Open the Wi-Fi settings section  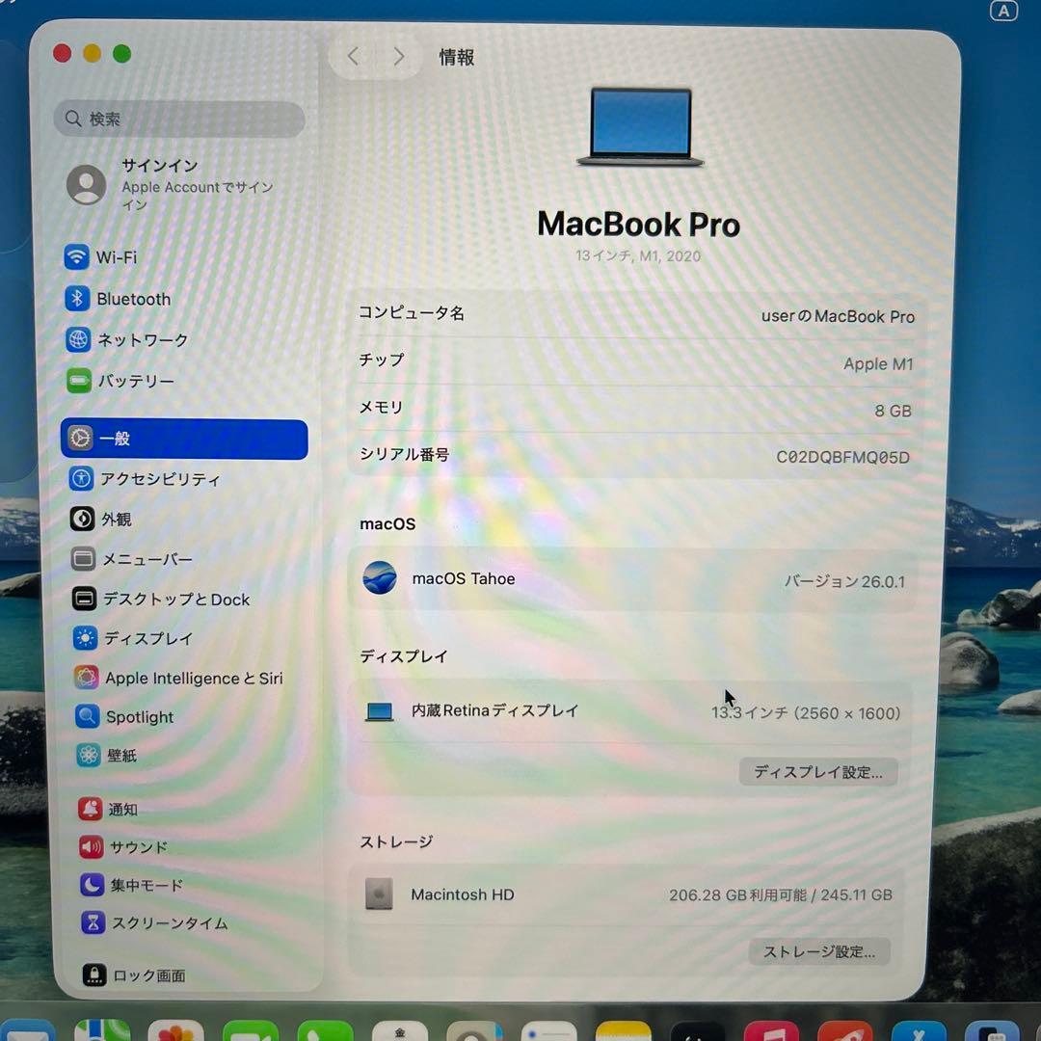[116, 257]
